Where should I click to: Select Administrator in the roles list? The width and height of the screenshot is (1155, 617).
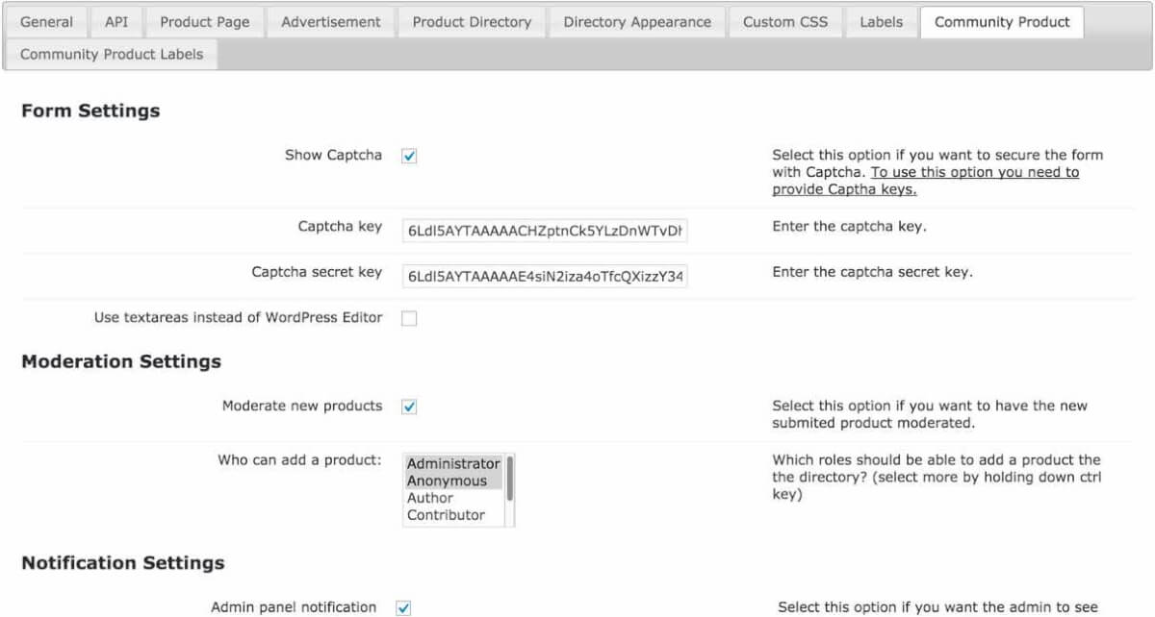click(x=452, y=463)
